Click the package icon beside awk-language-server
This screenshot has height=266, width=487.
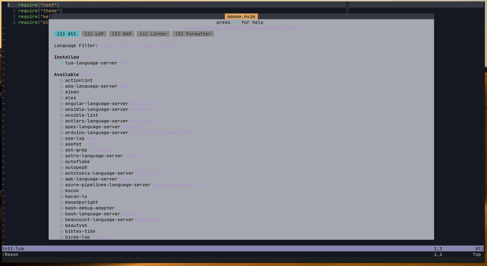coord(61,179)
